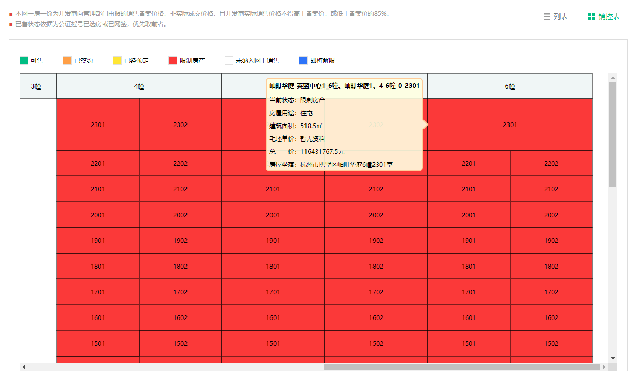Screen dimensions: 628x371
Task: Click the horizontal scrollbar thumb
Action: (x=462, y=367)
